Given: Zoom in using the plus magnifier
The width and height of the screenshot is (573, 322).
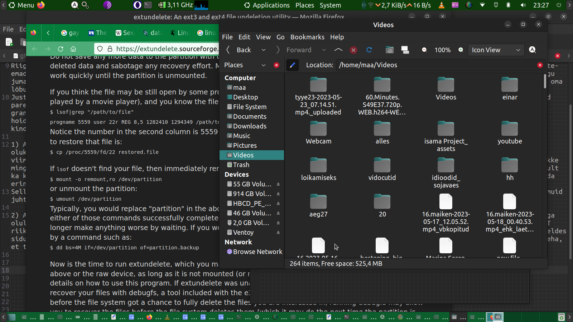Looking at the screenshot, I should click(x=461, y=50).
